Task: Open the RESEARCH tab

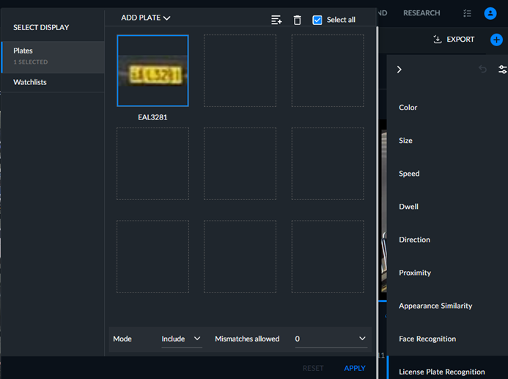Action: (x=422, y=13)
